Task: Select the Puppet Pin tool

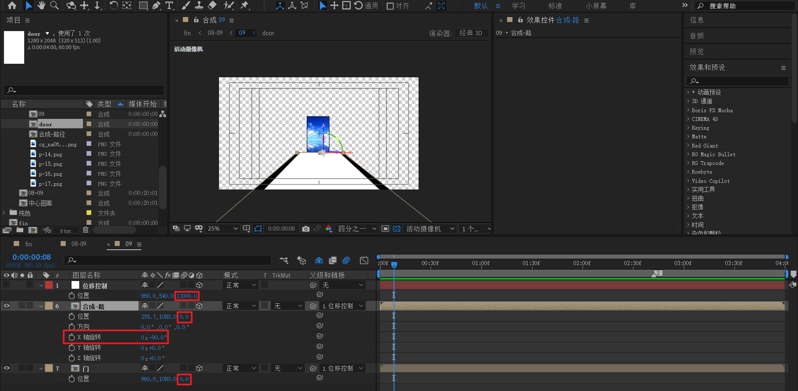Action: tap(245, 5)
